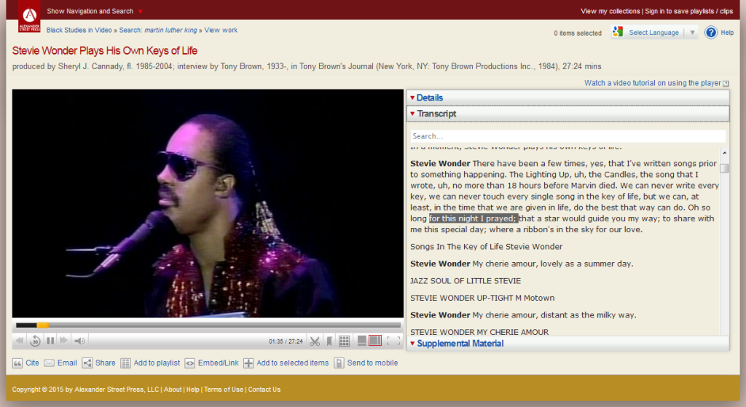
Task: Open Contact Us in footer
Action: (x=264, y=390)
